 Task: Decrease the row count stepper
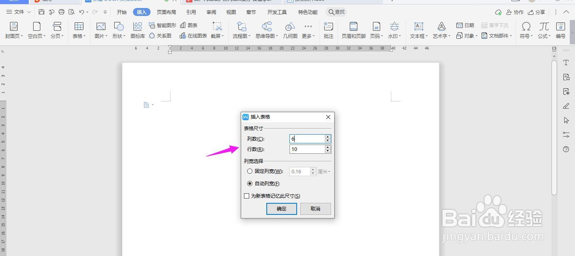pos(328,151)
